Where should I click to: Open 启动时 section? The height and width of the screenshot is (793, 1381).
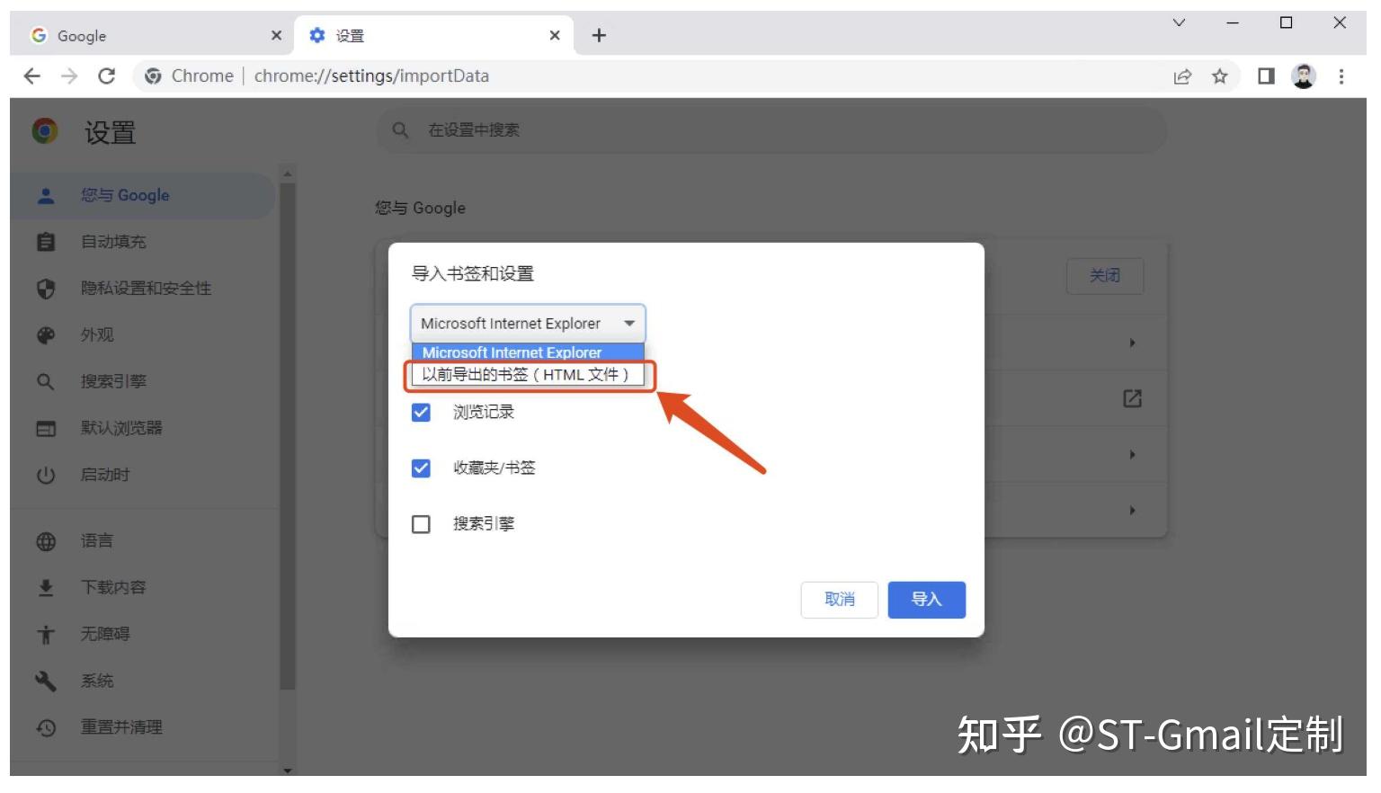pos(144,475)
